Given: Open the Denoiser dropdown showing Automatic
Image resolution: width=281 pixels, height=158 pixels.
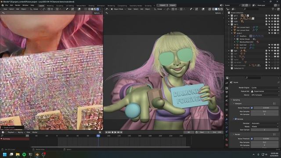Looking at the screenshot, I should (265, 123).
